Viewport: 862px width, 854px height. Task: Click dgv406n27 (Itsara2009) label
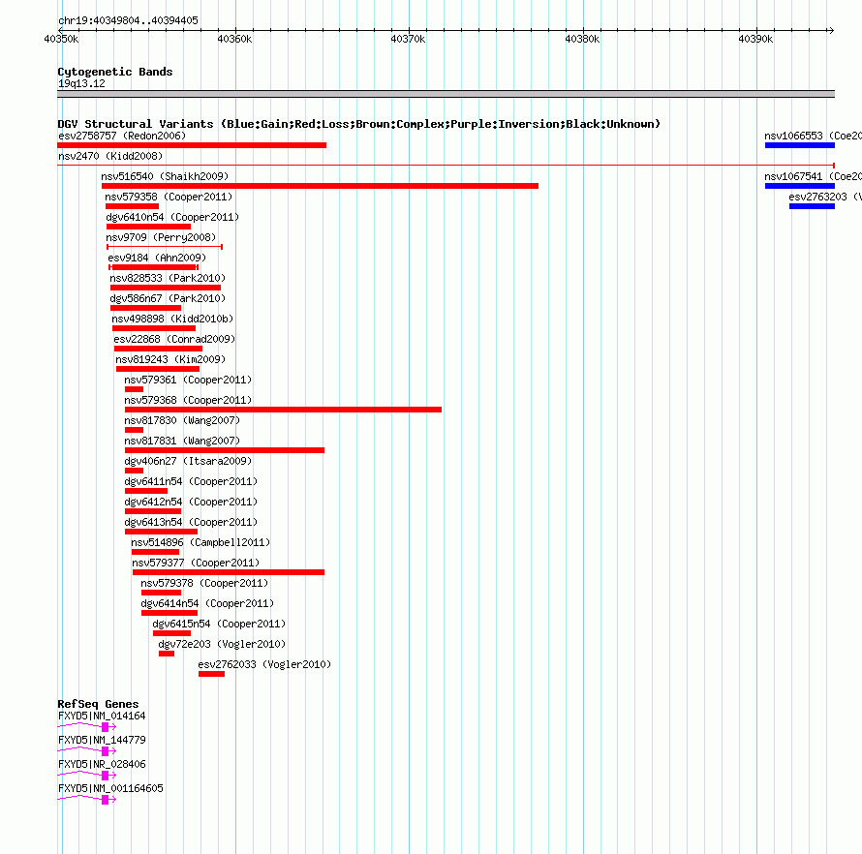[188, 461]
